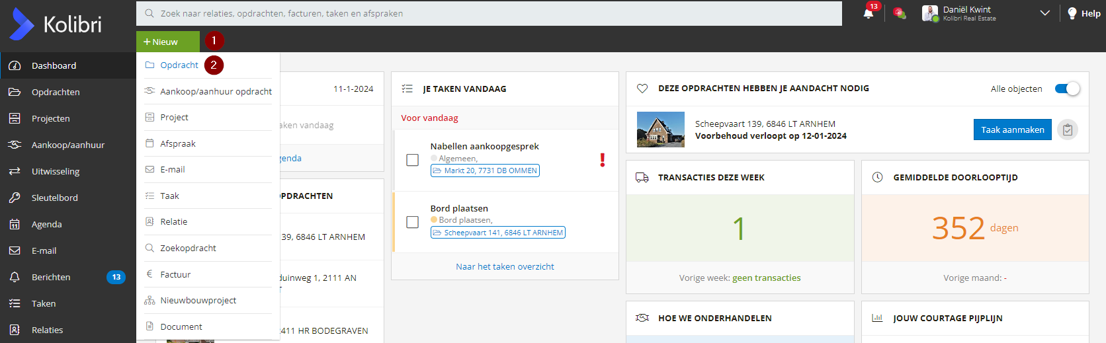Open the notifications bell icon
Screen dimensions: 1106x343
(869, 13)
